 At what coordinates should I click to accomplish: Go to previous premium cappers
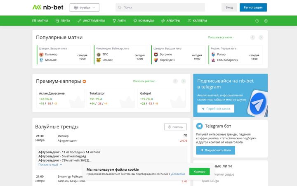coord(175,81)
